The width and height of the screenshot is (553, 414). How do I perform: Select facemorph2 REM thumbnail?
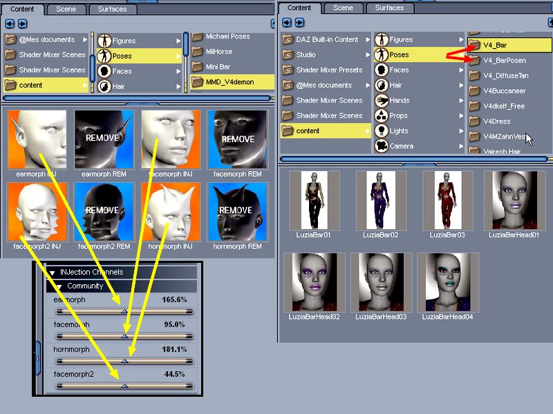pyautogui.click(x=104, y=212)
